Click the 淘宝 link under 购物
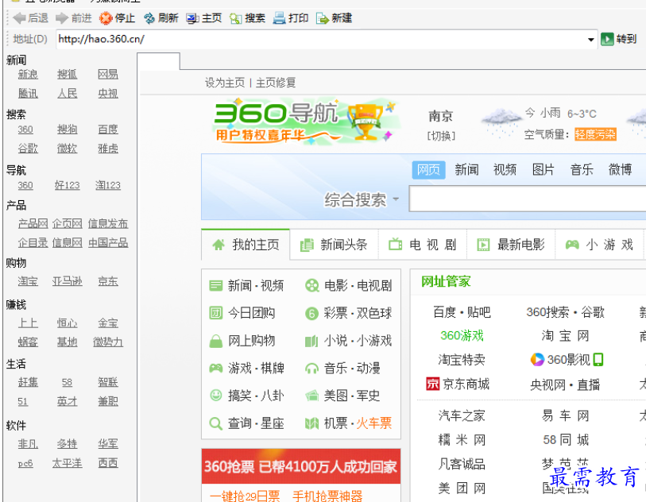646x502 pixels. point(28,281)
